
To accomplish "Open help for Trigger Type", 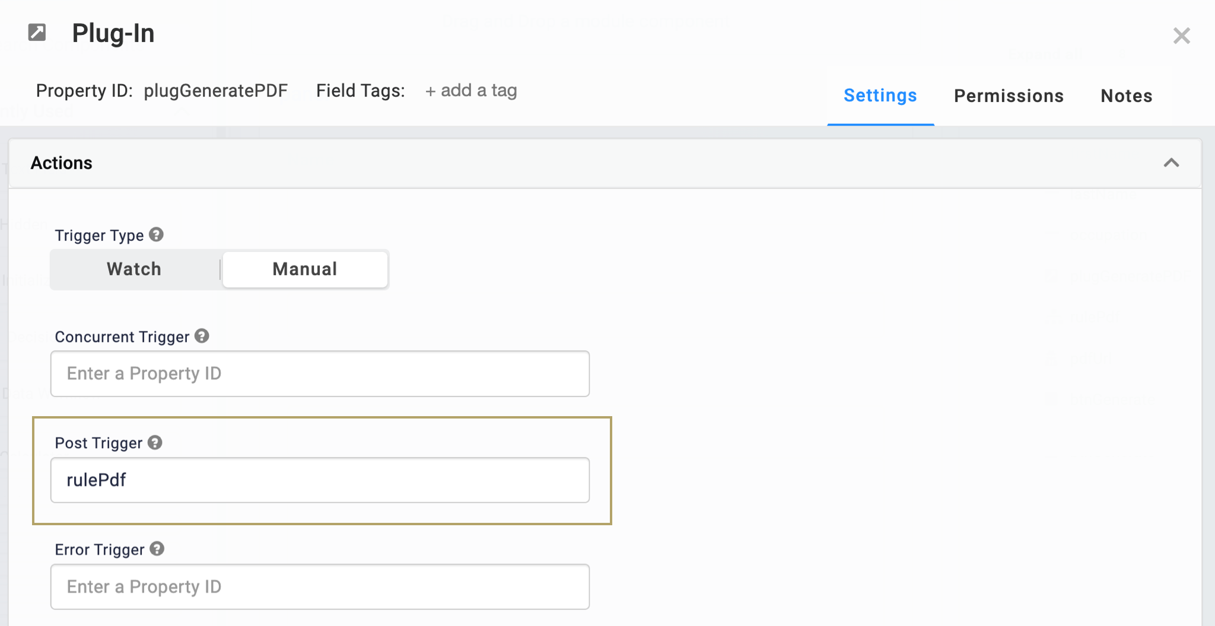I will (156, 235).
